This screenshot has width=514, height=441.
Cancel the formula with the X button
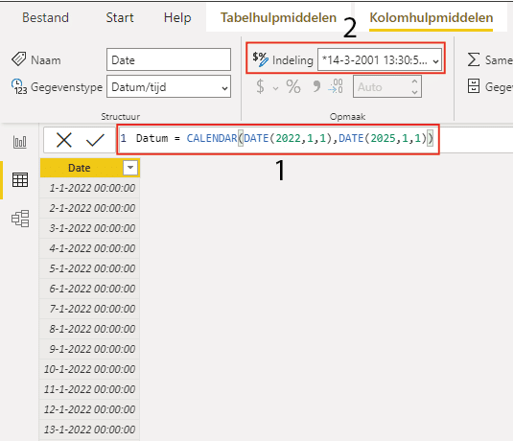[x=64, y=140]
